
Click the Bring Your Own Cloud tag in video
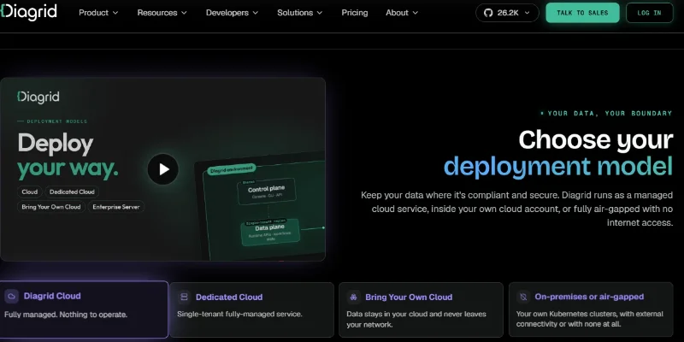click(51, 207)
